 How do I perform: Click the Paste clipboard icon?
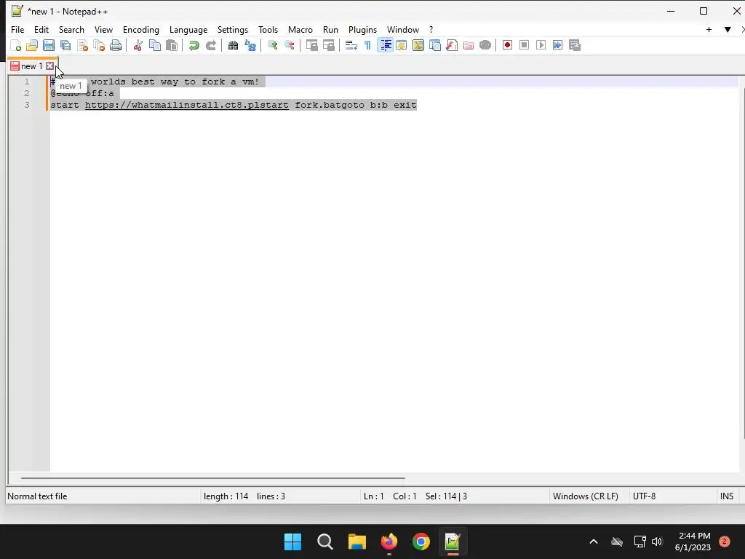[172, 45]
